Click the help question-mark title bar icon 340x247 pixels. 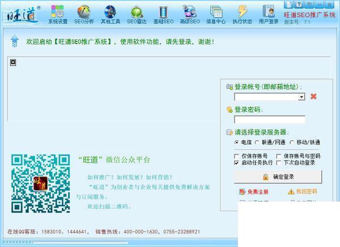click(x=299, y=4)
